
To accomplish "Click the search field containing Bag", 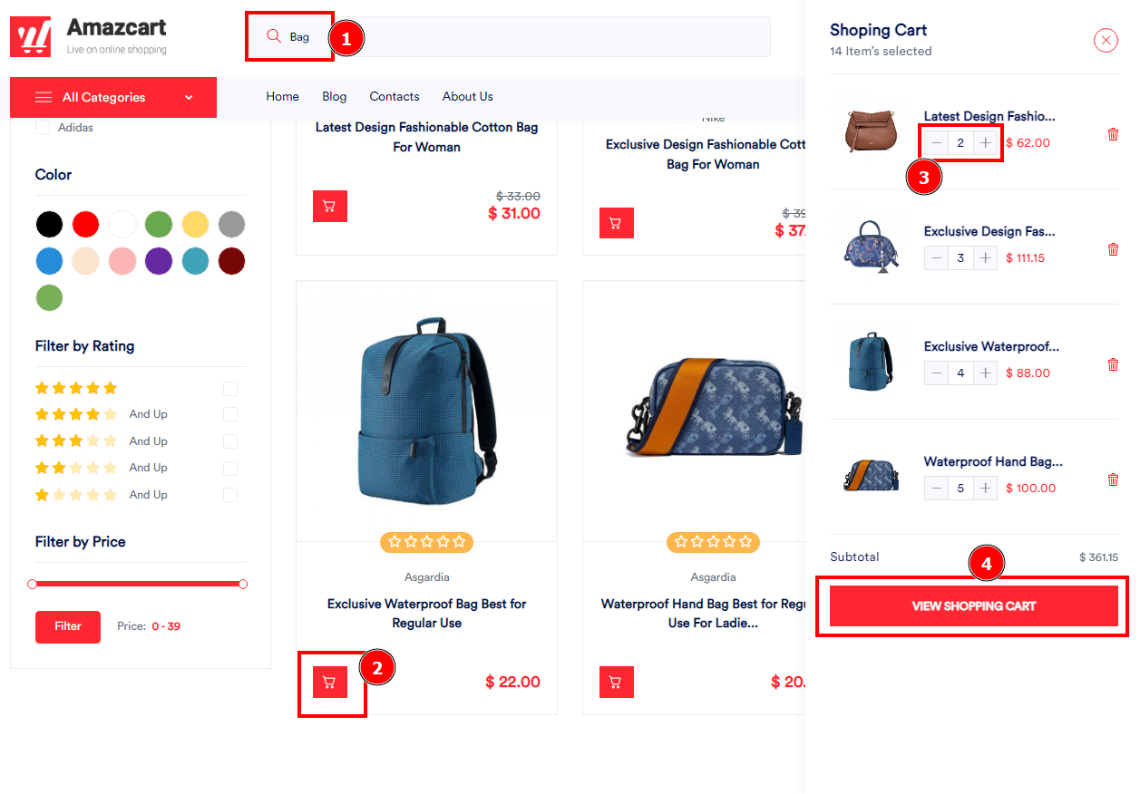I will (x=509, y=36).
